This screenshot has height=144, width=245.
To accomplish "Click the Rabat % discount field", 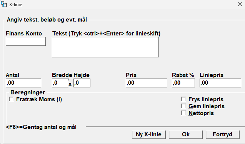I will click(183, 83).
